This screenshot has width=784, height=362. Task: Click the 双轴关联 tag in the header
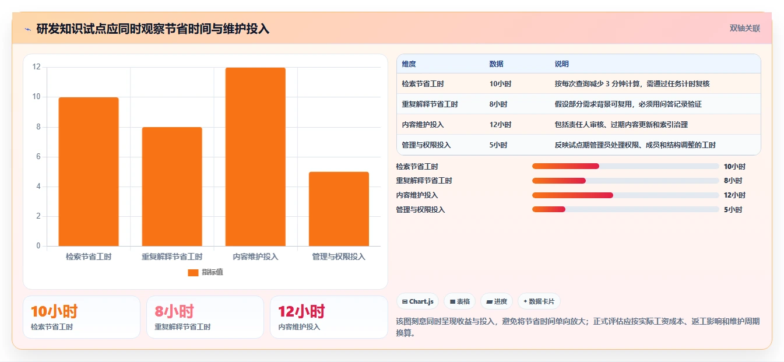745,28
